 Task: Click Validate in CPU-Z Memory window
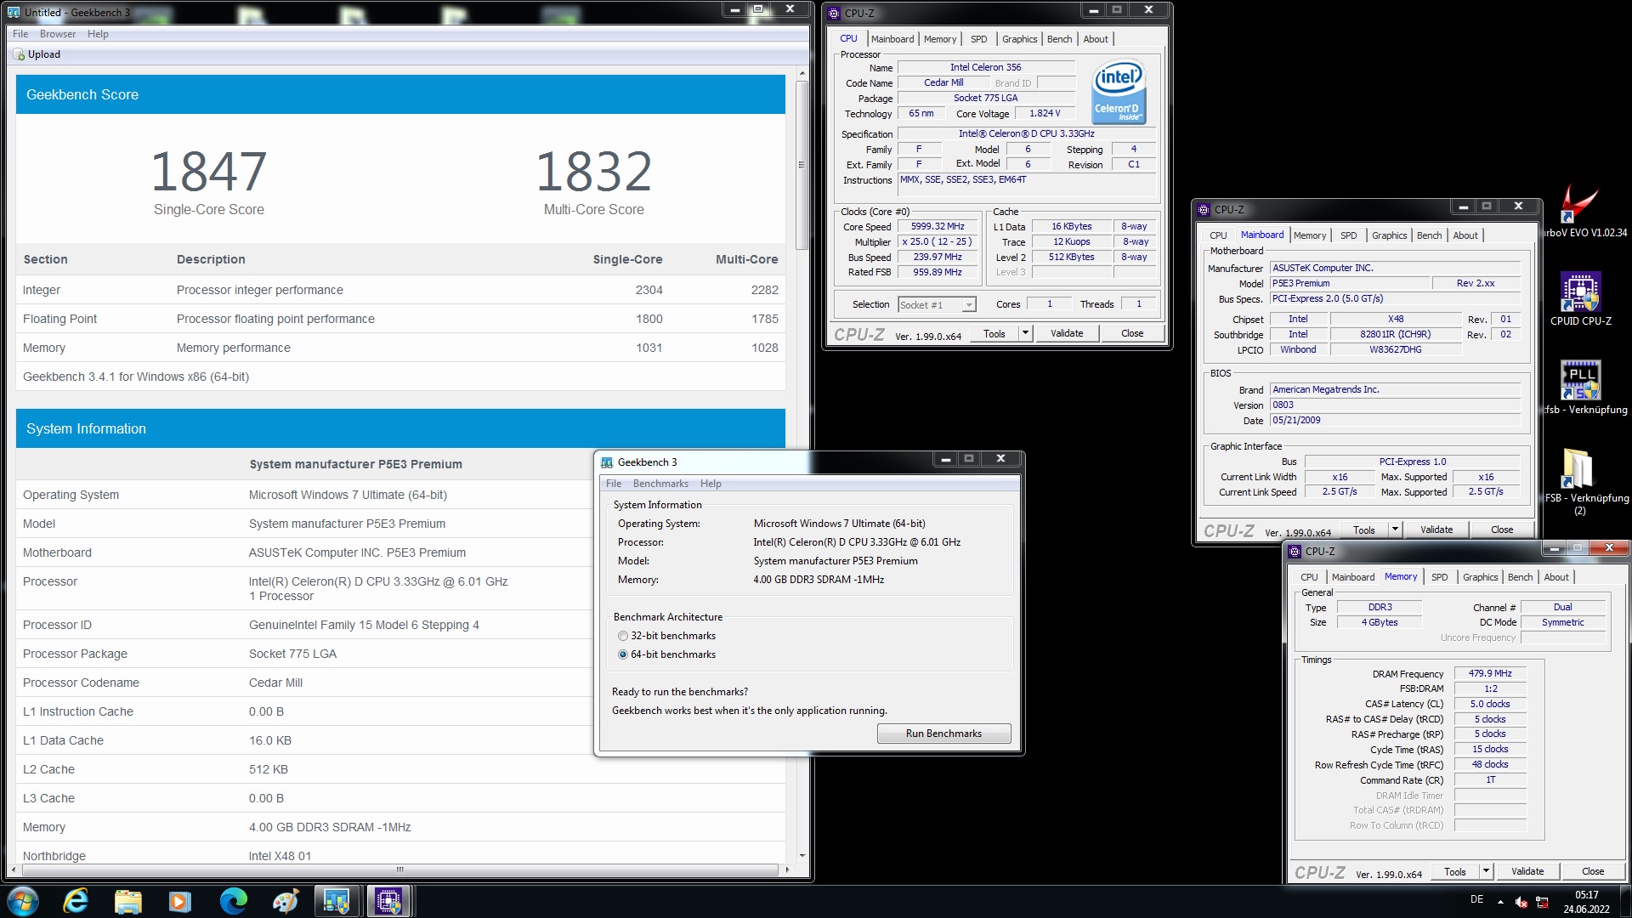click(x=1527, y=871)
